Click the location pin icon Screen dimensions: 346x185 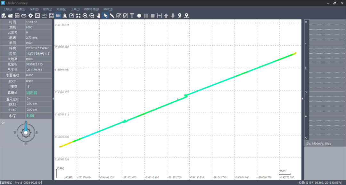point(180,16)
